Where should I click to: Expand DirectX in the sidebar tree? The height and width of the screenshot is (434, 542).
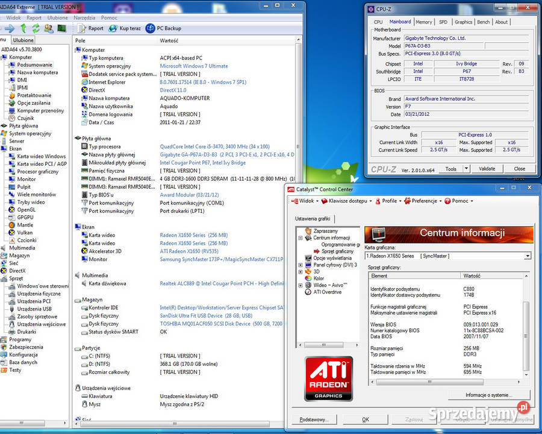[17, 270]
